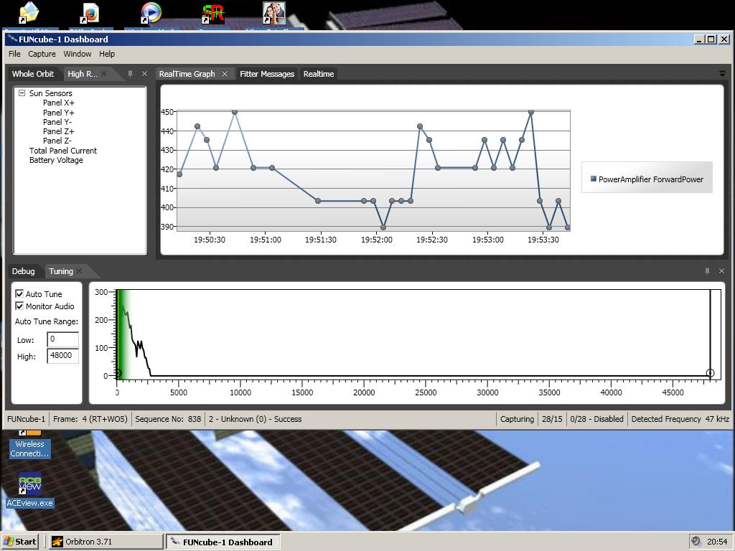735x551 pixels.
Task: Select Panel Y+ sensor
Action: click(59, 113)
